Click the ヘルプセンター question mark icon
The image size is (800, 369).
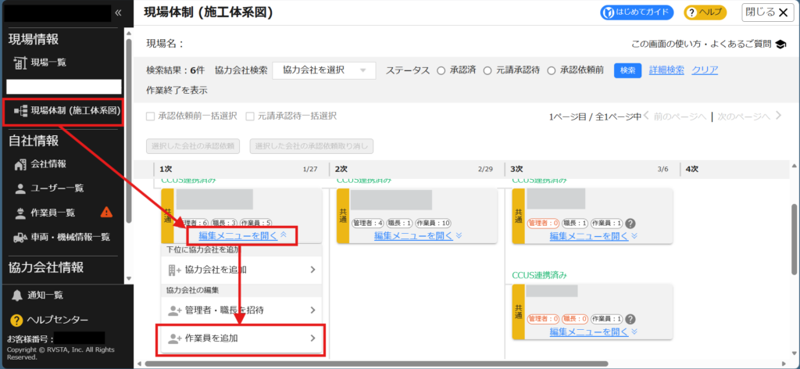click(17, 321)
